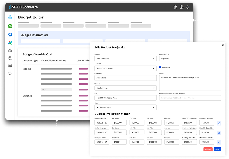This screenshot has width=229, height=159.
Task: Open calendar picker for 2/1/2025 date
Action: [106, 132]
